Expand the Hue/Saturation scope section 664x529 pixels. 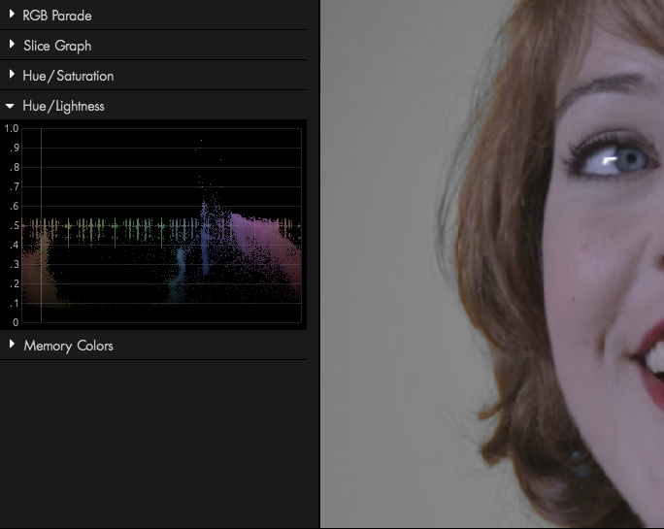[x=12, y=75]
